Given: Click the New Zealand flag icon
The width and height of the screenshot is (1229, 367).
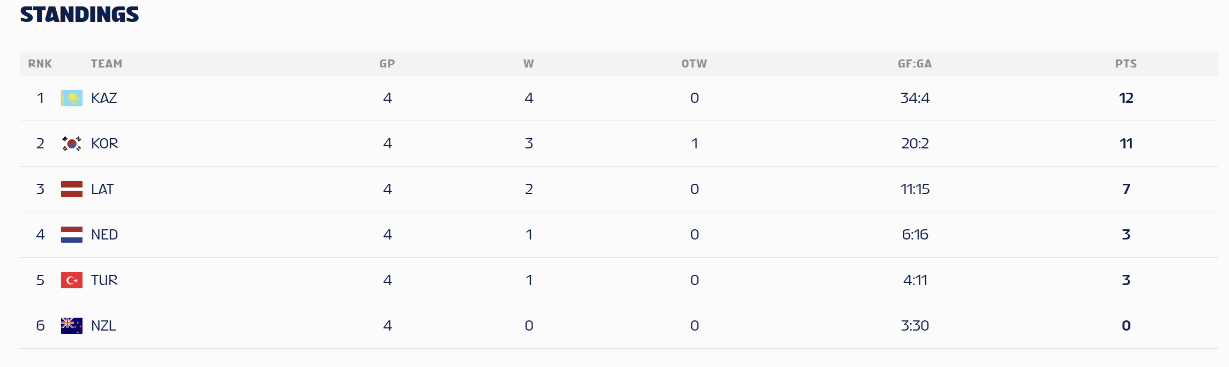Looking at the screenshot, I should tap(72, 326).
